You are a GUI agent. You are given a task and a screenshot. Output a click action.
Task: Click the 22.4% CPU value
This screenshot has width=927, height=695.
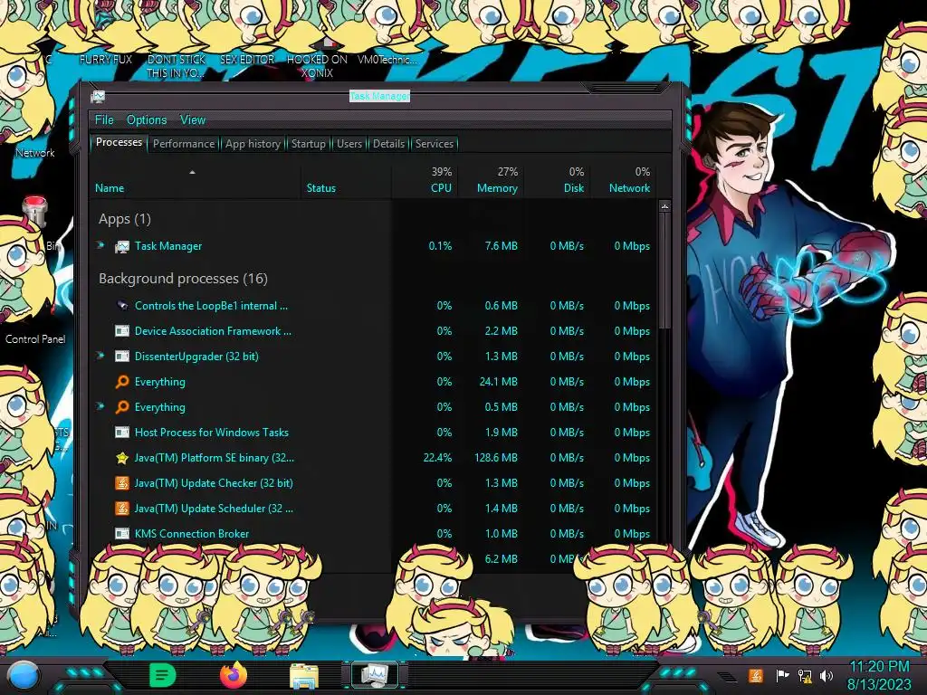tap(437, 457)
